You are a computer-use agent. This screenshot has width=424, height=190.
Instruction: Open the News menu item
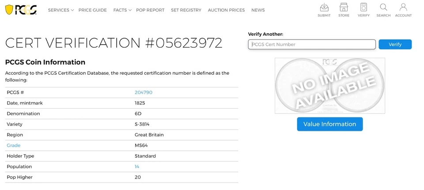pos(258,10)
